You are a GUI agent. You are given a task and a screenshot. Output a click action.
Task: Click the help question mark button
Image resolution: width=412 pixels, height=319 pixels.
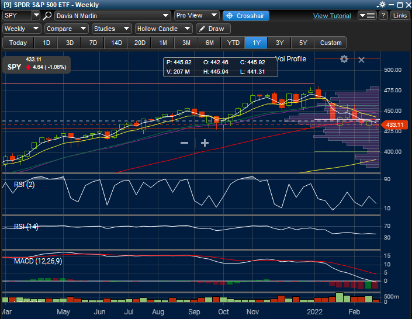pyautogui.click(x=383, y=16)
